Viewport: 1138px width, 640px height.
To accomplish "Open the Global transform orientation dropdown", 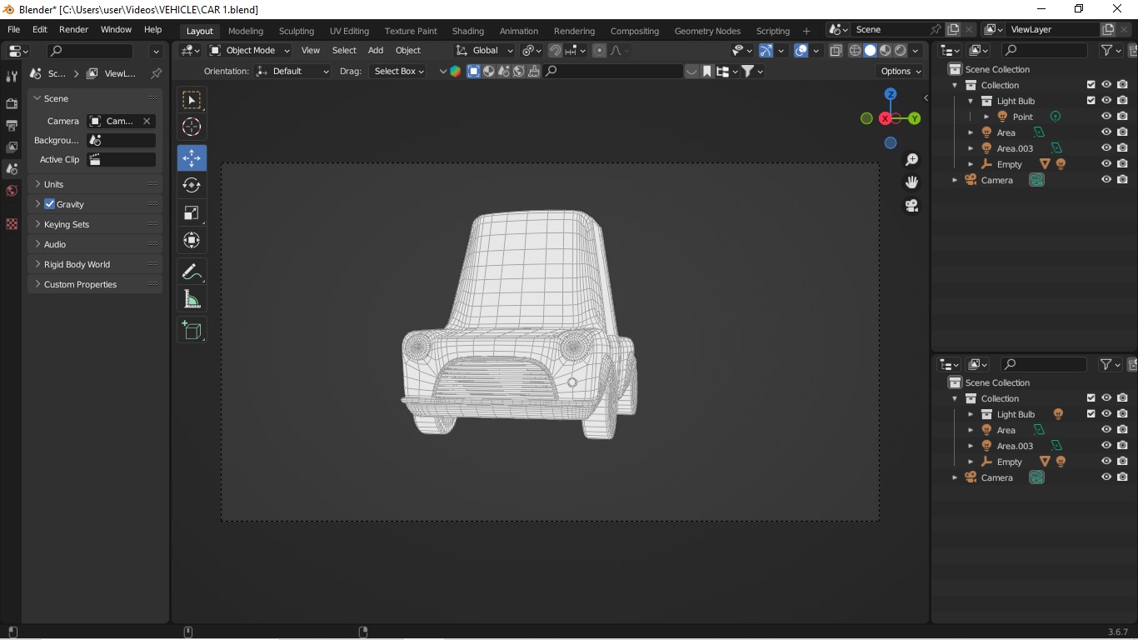I will pyautogui.click(x=484, y=51).
